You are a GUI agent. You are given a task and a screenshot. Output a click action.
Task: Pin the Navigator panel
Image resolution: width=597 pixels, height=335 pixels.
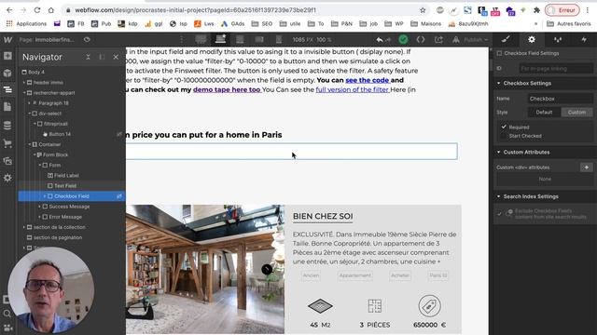tap(102, 57)
